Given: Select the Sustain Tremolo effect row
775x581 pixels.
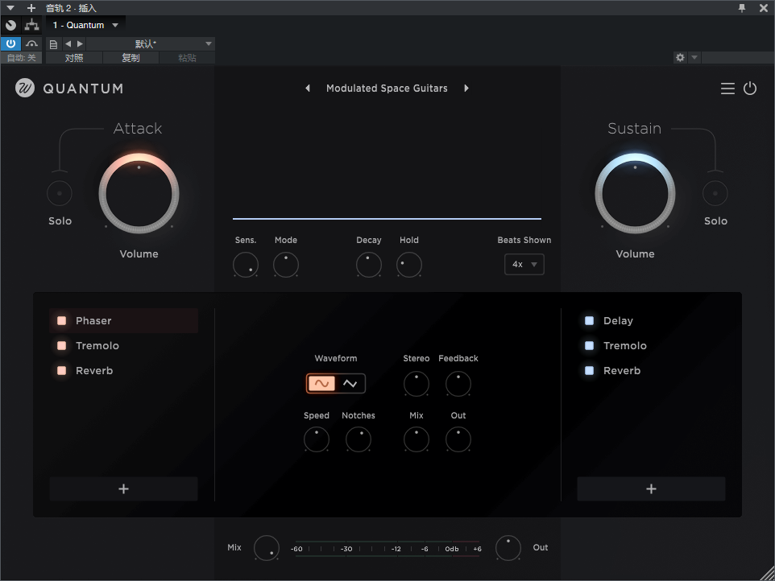Looking at the screenshot, I should pyautogui.click(x=651, y=345).
